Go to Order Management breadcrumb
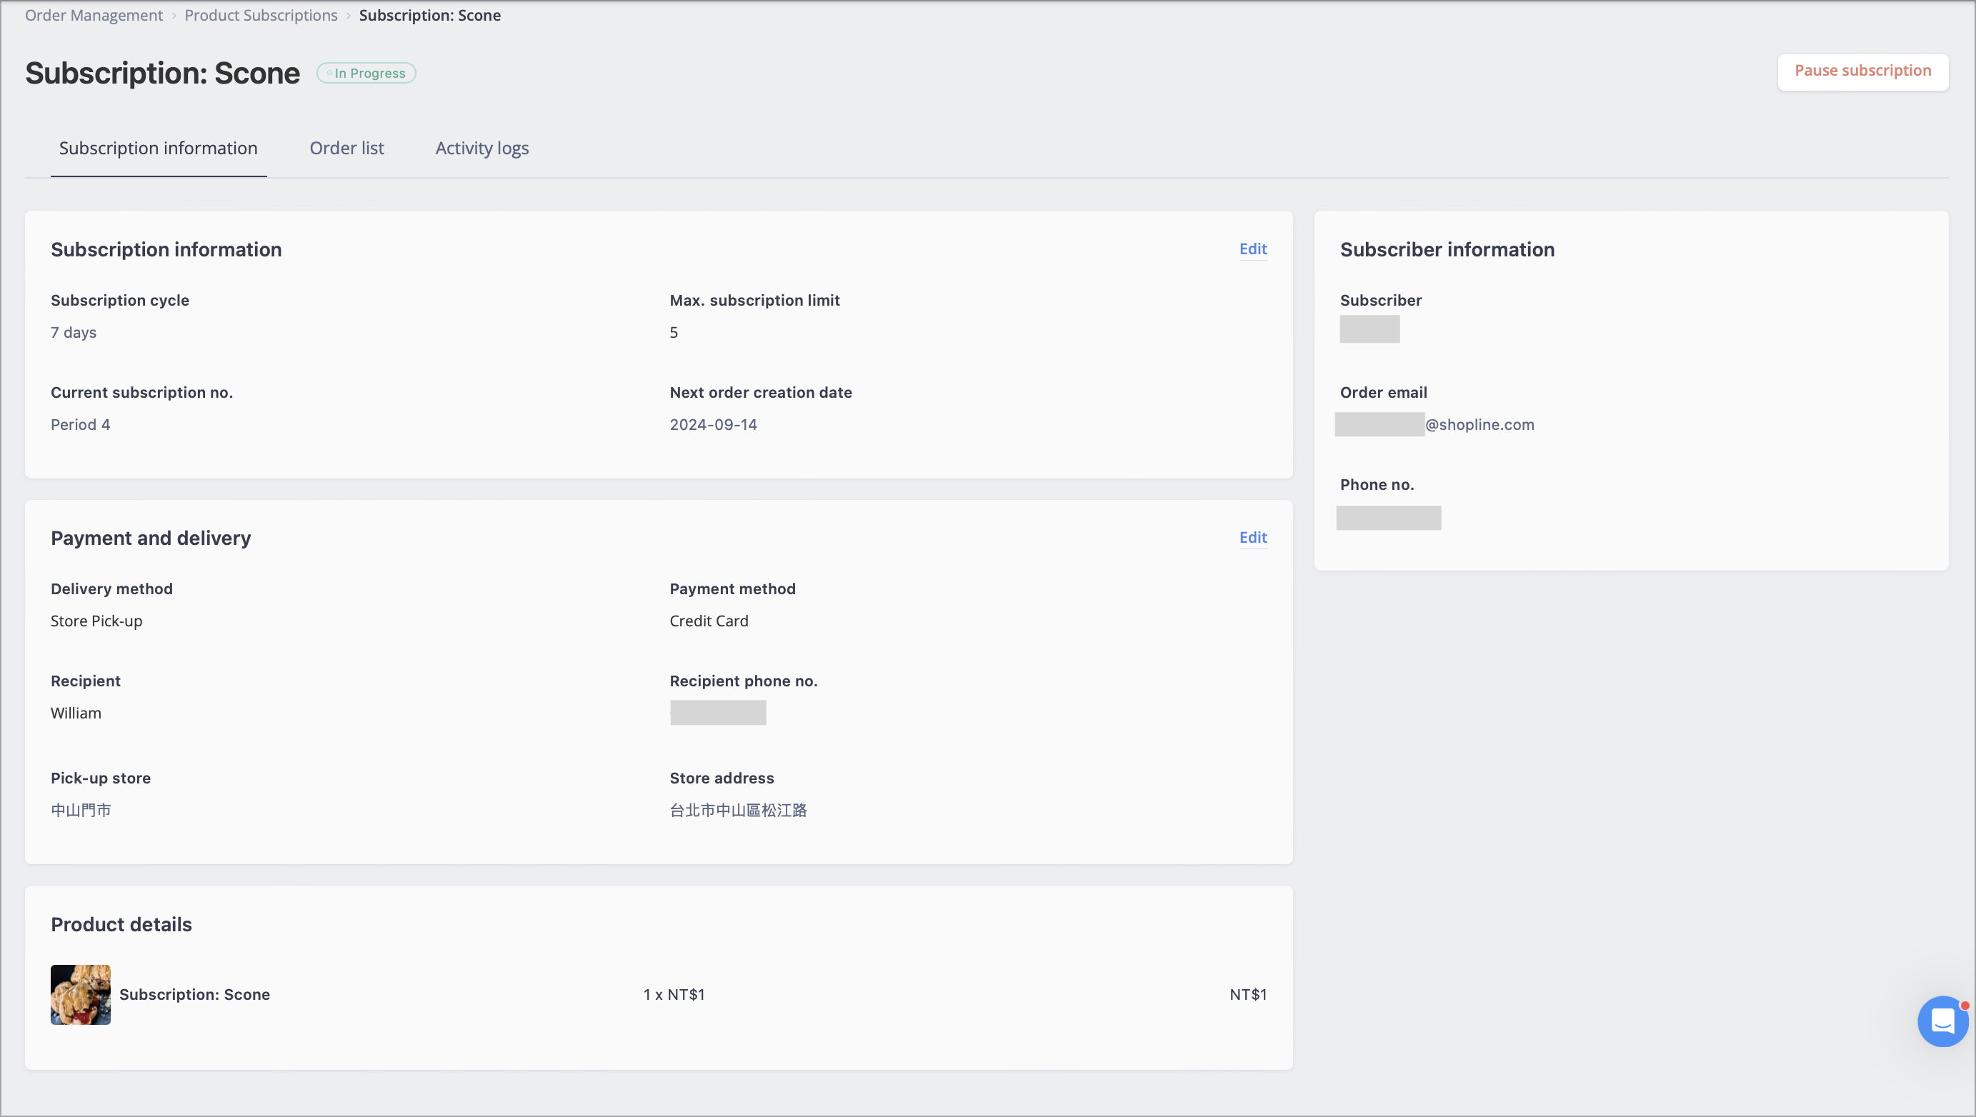The width and height of the screenshot is (1976, 1117). click(94, 15)
